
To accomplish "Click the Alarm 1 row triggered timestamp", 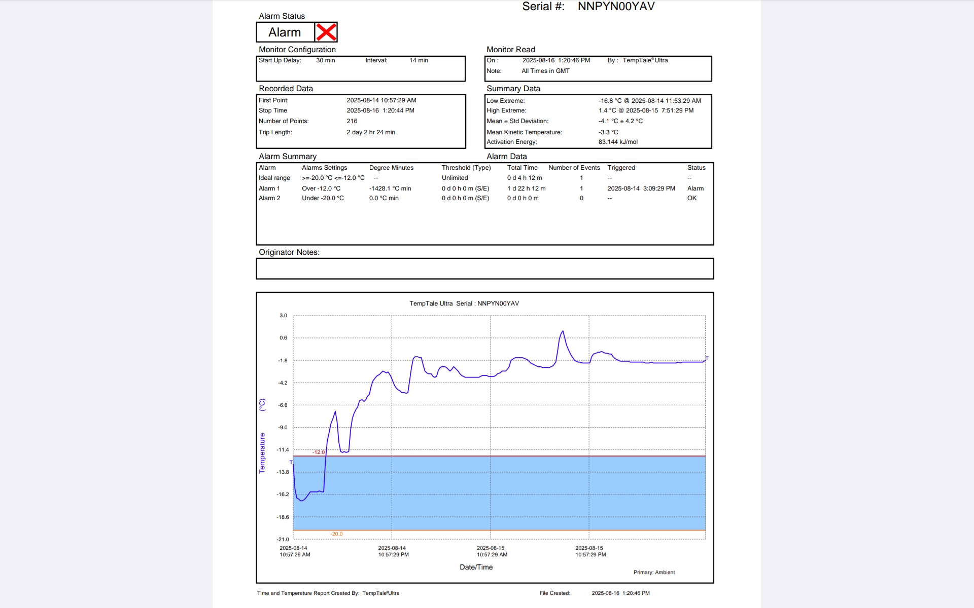I will (x=641, y=188).
